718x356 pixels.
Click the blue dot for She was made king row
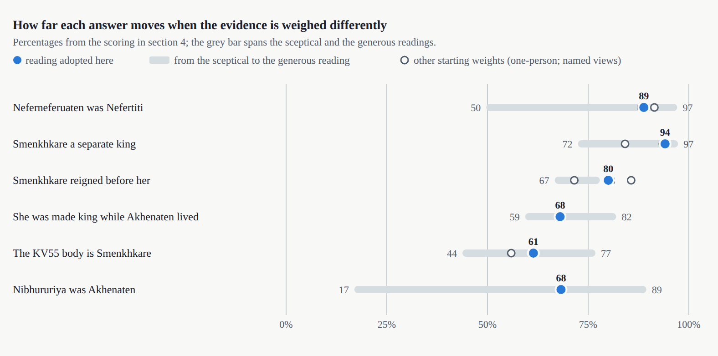point(560,217)
